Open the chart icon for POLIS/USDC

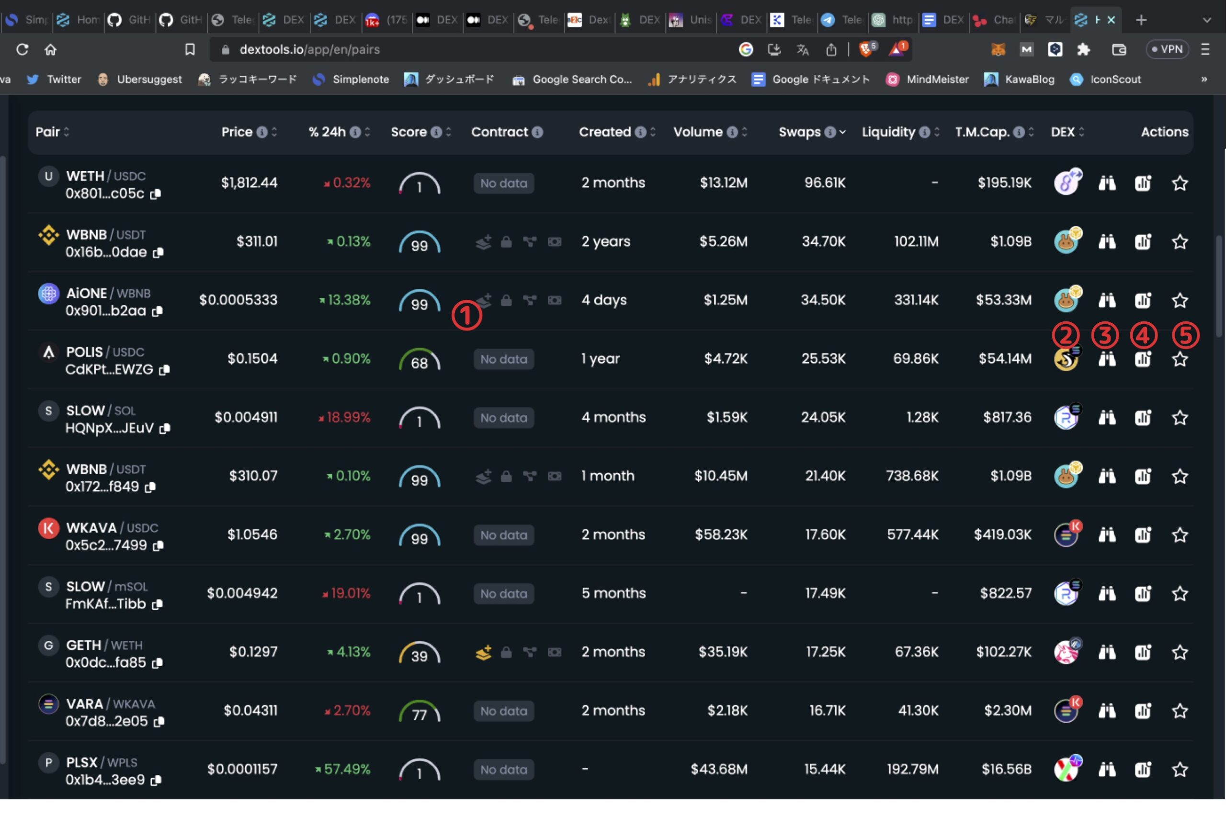(x=1144, y=359)
